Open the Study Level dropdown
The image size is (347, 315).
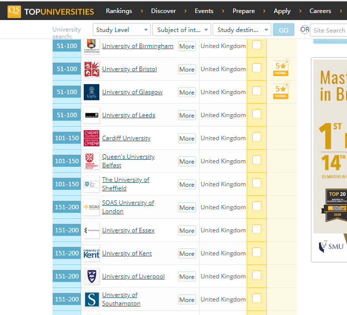click(x=122, y=30)
